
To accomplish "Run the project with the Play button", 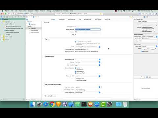I will [9, 14].
